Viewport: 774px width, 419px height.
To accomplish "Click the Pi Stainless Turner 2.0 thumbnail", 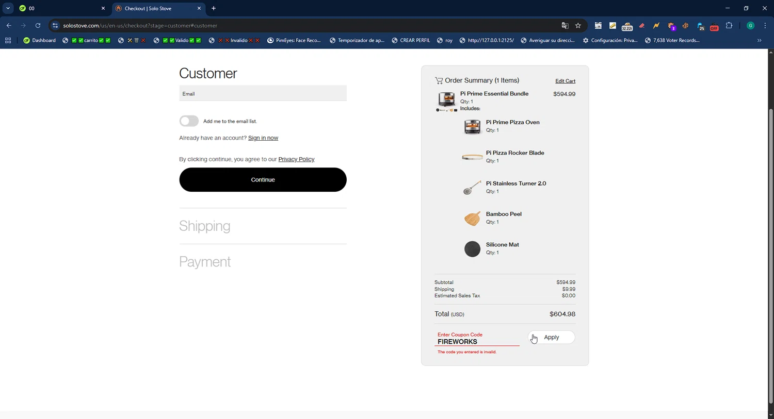I will [472, 187].
